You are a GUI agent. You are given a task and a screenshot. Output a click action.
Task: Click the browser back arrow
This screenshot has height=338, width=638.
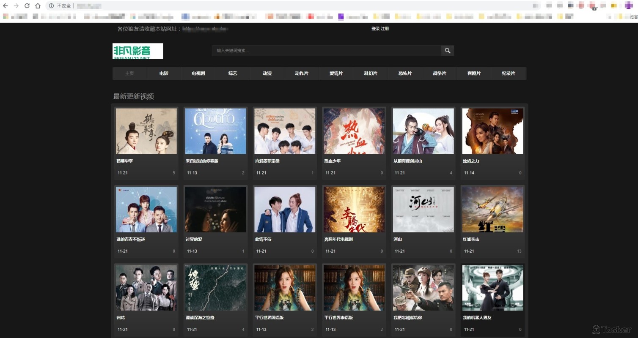tap(5, 6)
